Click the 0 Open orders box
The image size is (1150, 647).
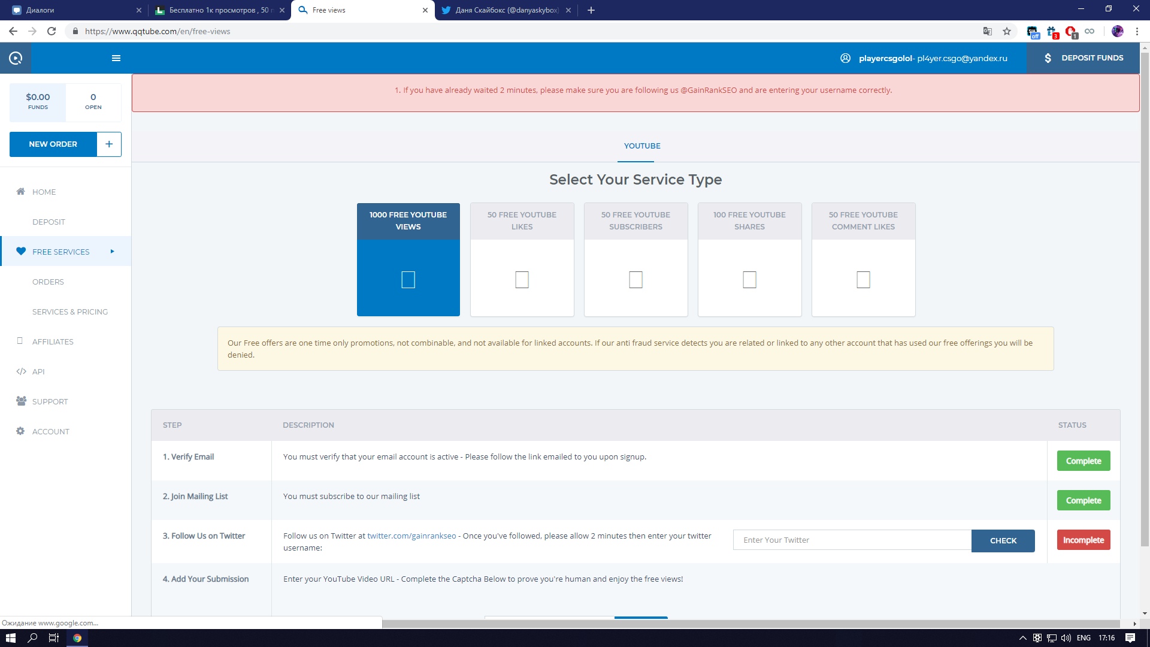93,101
